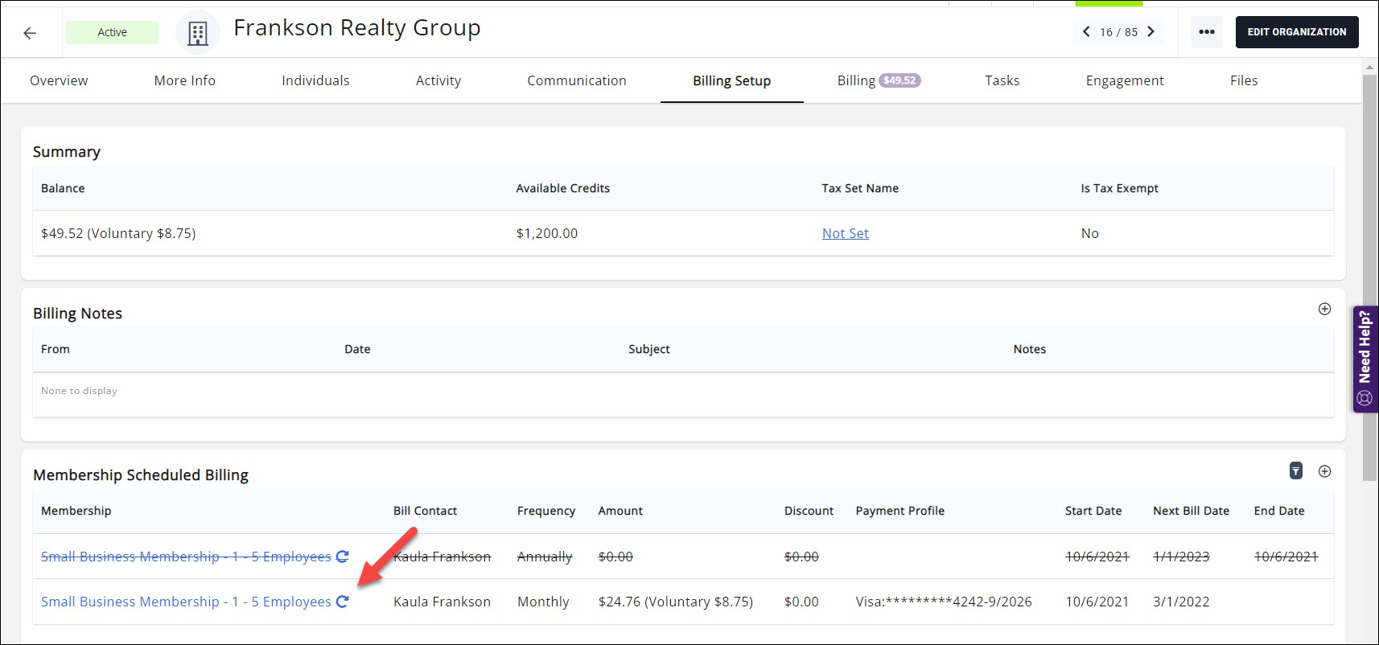Open the struck-through Small Business Membership link
Image resolution: width=1379 pixels, height=645 pixels.
coord(186,557)
